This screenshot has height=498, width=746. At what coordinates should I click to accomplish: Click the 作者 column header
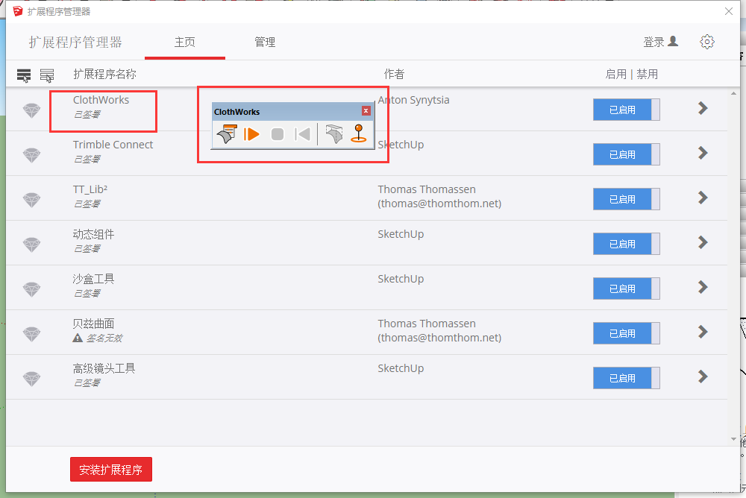(x=394, y=75)
